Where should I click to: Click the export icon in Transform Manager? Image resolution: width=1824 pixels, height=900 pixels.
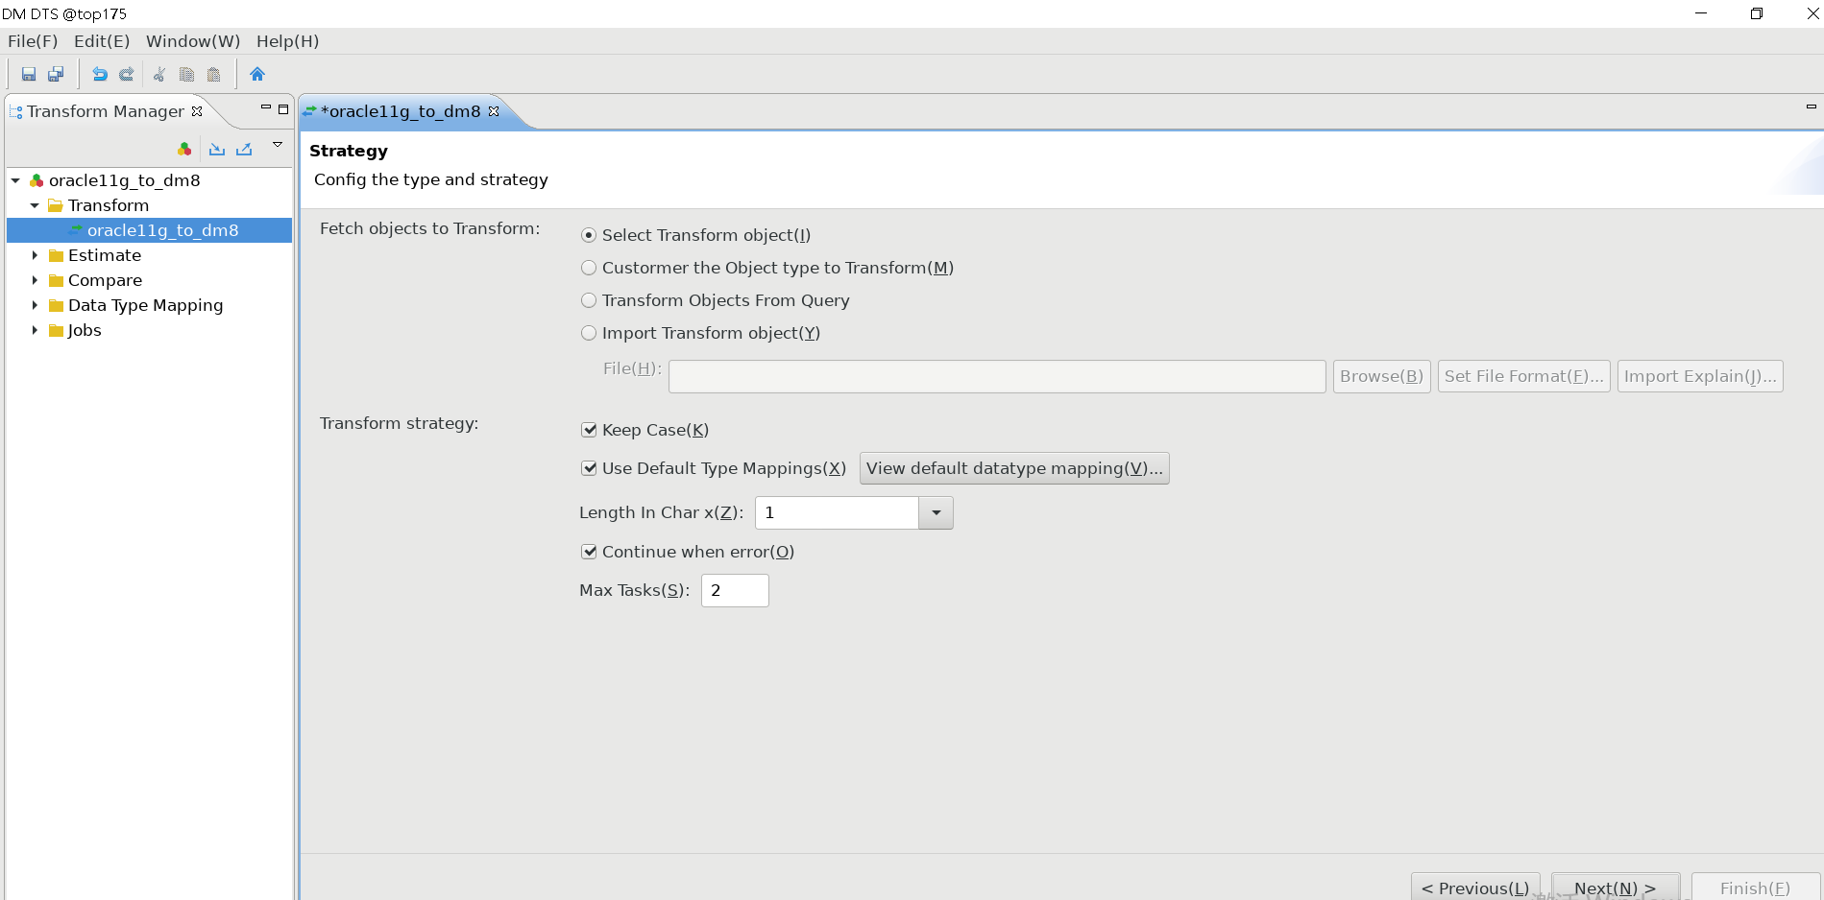pos(244,149)
